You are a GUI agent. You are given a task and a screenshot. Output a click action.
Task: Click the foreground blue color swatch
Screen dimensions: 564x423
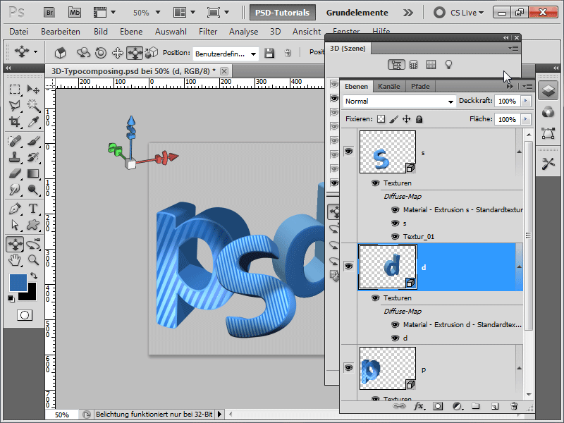click(x=18, y=282)
